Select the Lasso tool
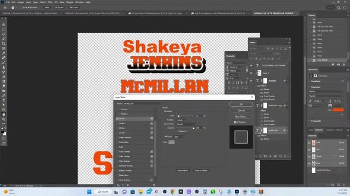 (x=4, y=34)
